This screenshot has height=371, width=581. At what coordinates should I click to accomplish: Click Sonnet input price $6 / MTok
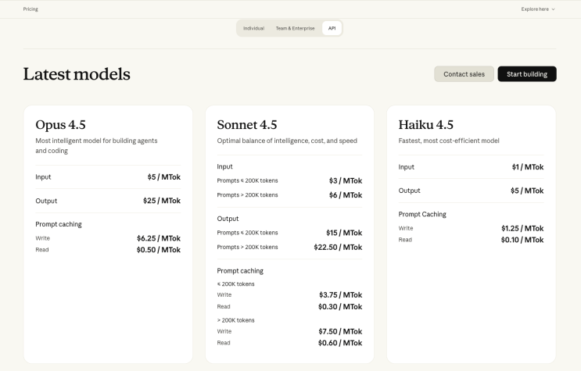pyautogui.click(x=346, y=195)
